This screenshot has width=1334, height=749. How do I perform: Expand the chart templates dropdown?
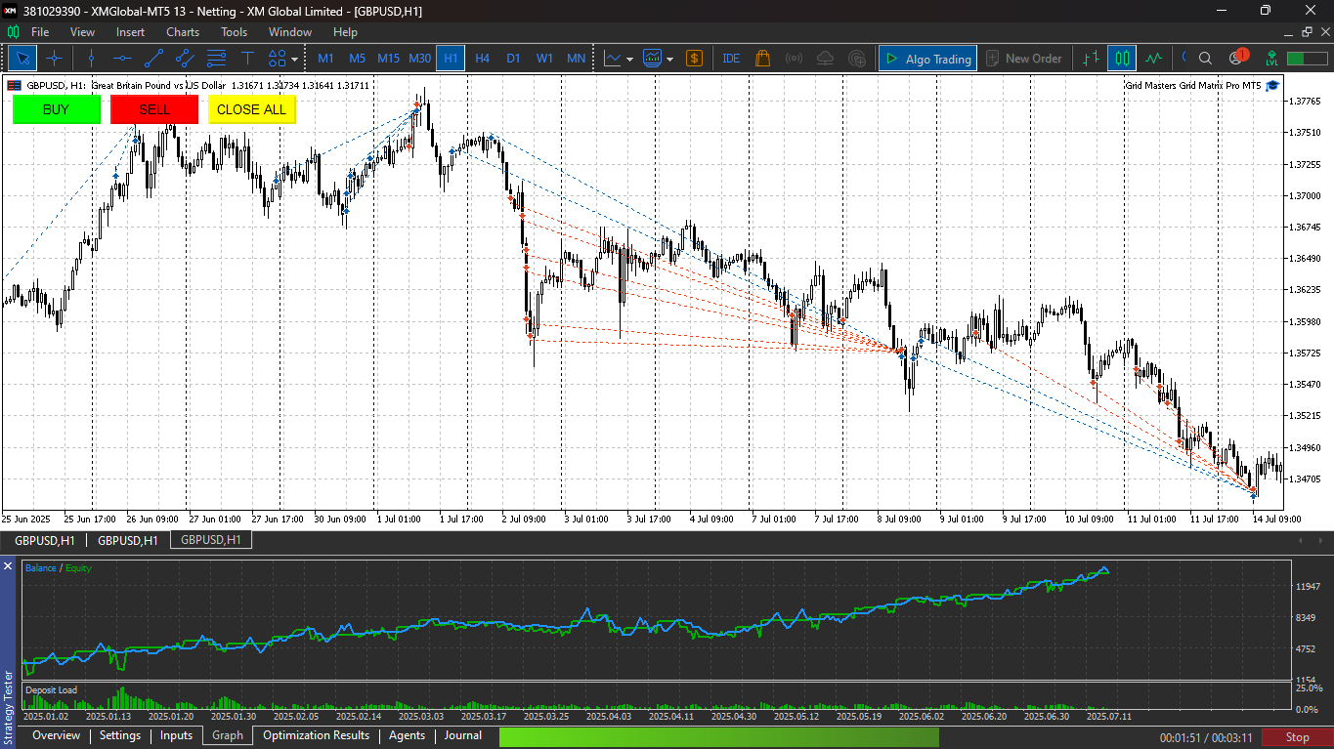669,59
